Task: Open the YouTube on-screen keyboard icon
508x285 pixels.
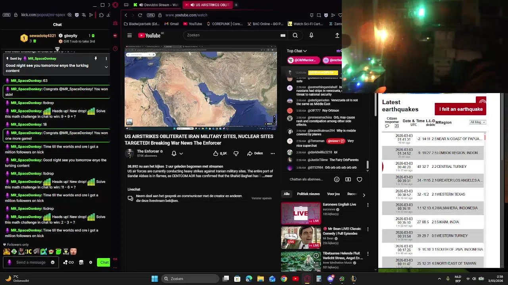Action: pos(283,35)
